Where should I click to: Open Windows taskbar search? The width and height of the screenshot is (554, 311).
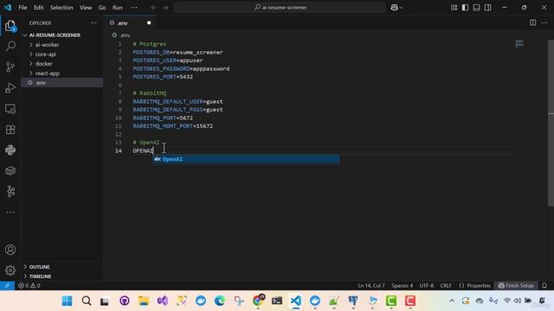pos(87,301)
